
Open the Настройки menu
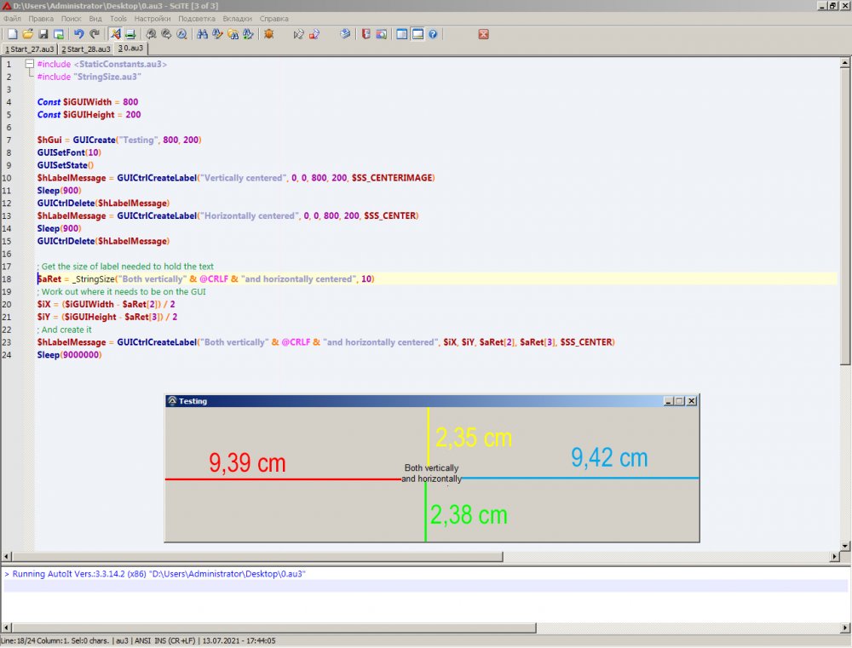click(x=153, y=19)
